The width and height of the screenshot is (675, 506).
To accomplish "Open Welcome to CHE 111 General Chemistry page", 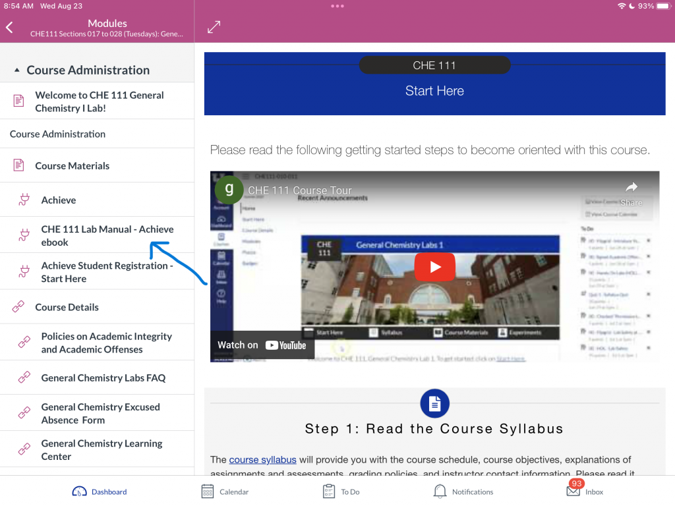I will [99, 101].
